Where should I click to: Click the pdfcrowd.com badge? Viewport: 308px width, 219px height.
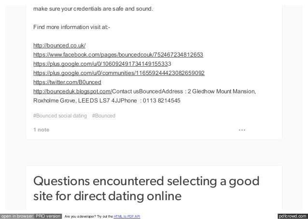point(293,216)
